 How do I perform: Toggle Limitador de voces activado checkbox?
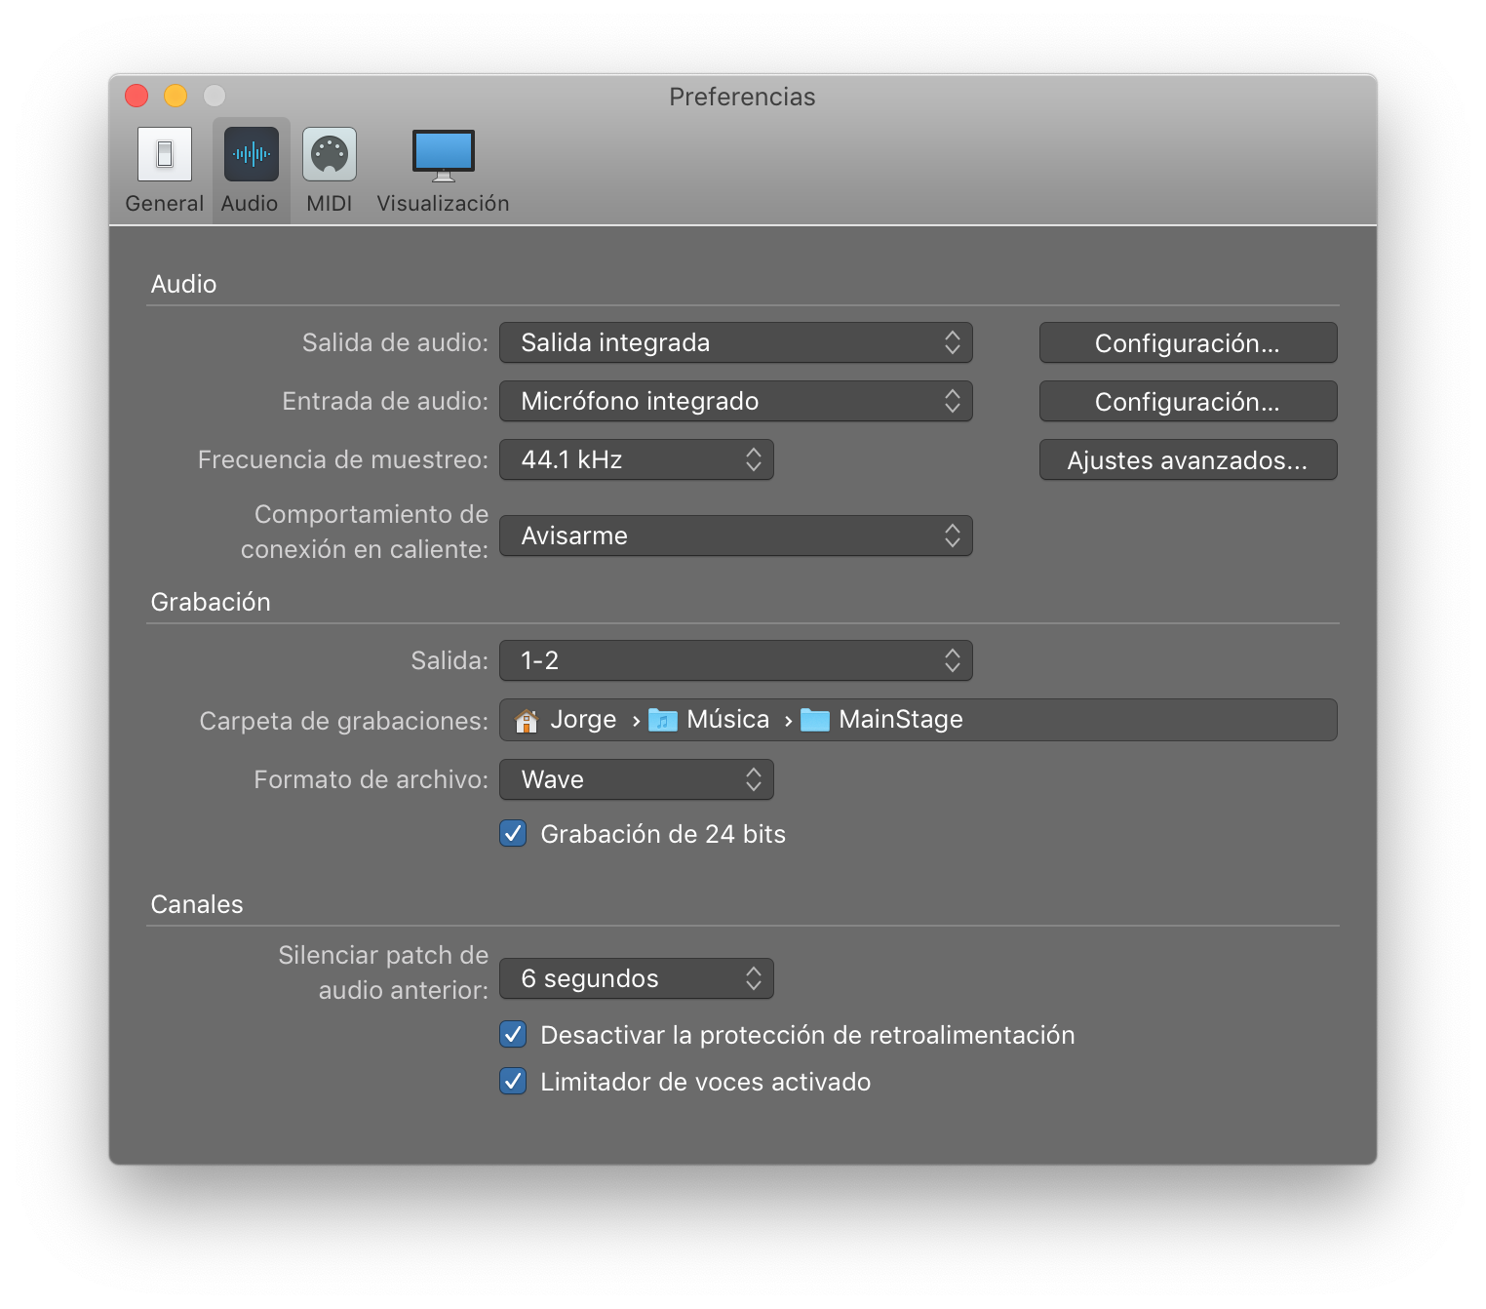(x=513, y=1082)
